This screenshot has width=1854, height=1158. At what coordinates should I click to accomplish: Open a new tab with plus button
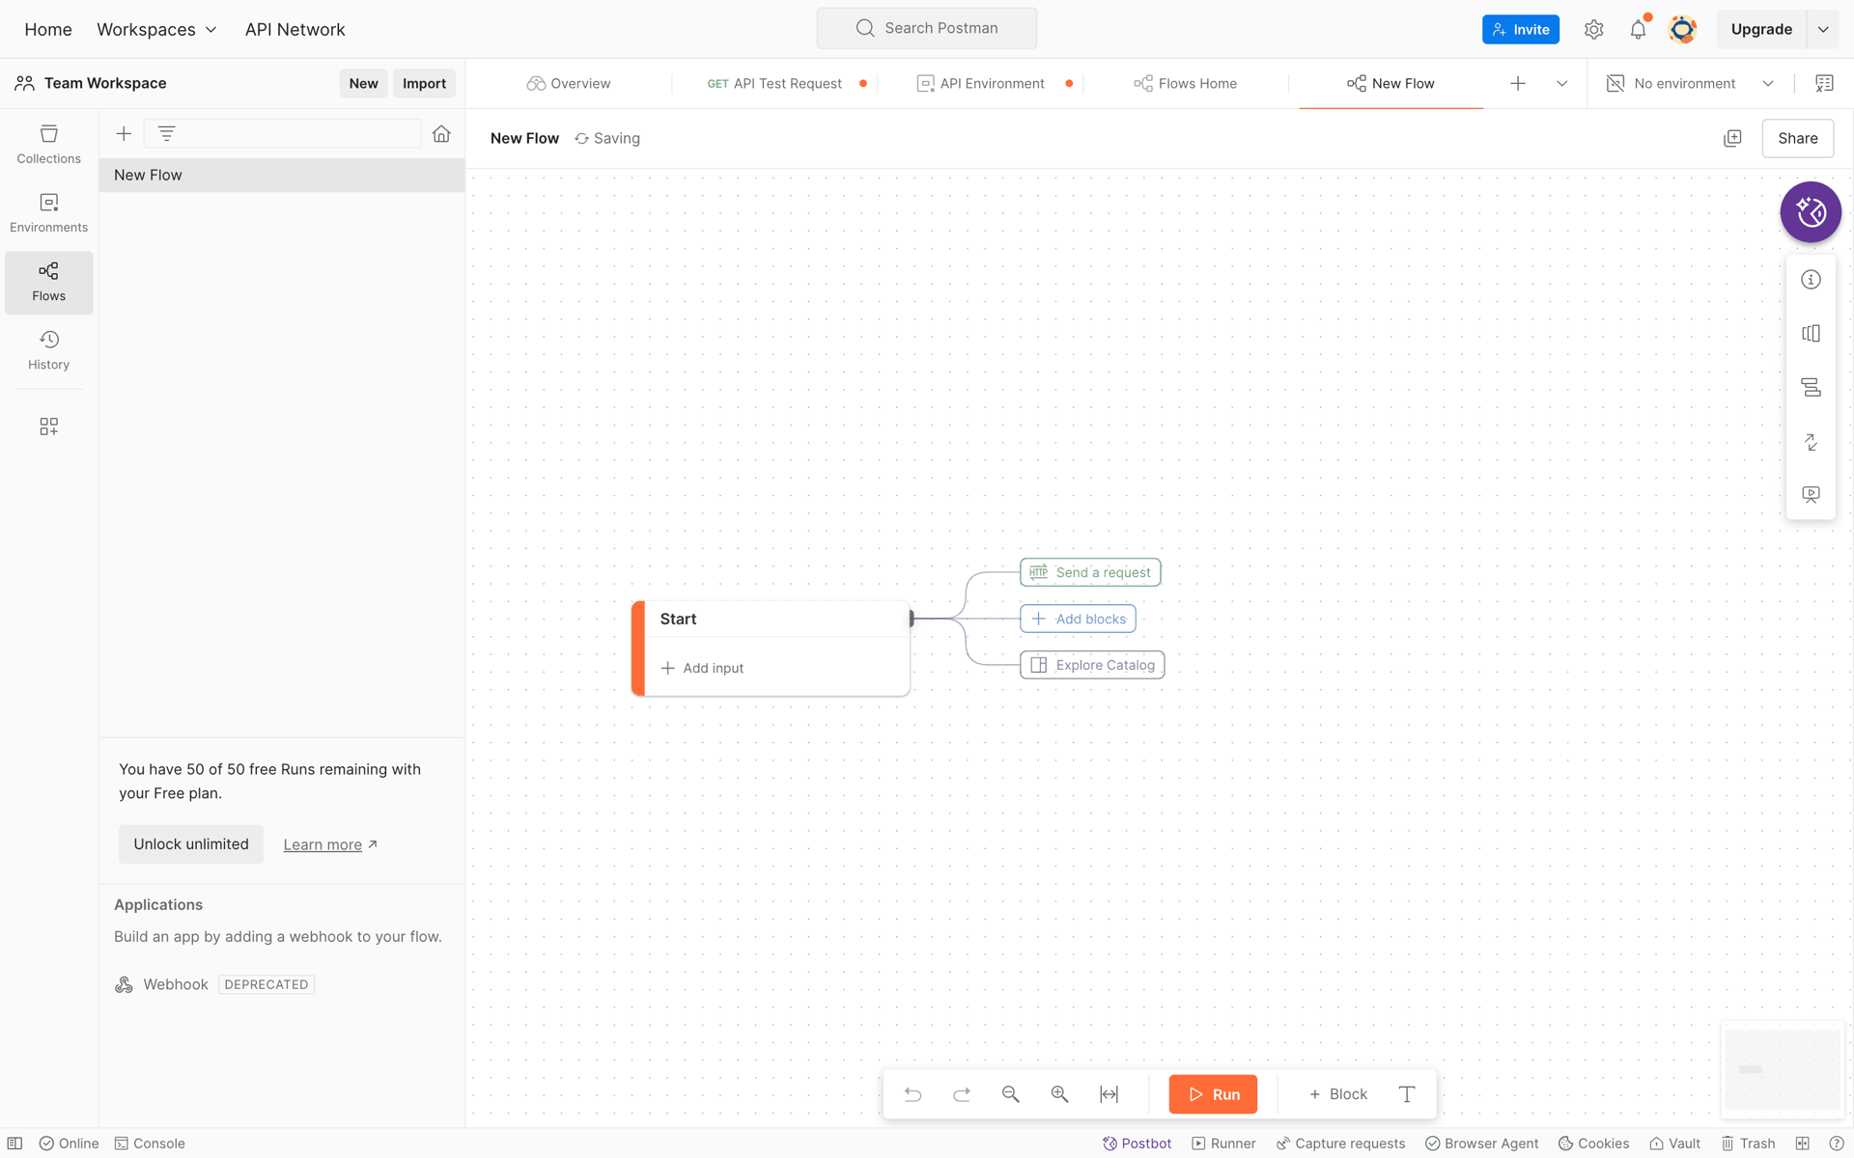(1518, 84)
